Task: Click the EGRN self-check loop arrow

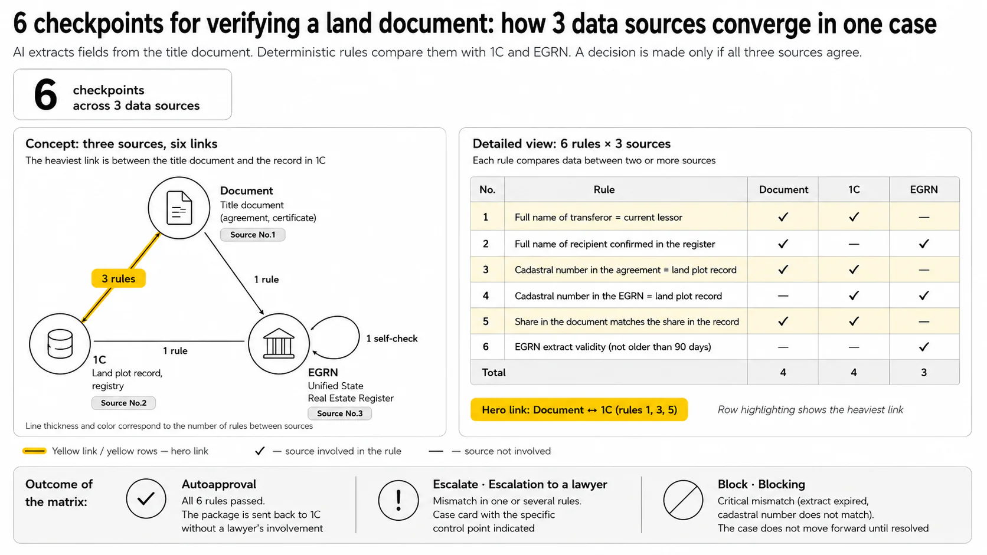Action: coord(335,338)
